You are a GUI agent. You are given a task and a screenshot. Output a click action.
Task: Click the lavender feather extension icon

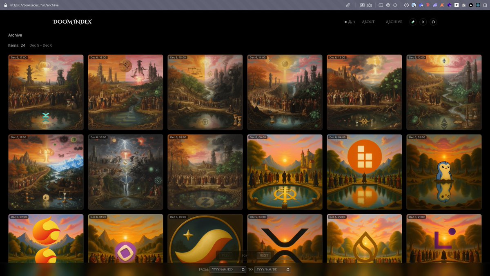435,5
